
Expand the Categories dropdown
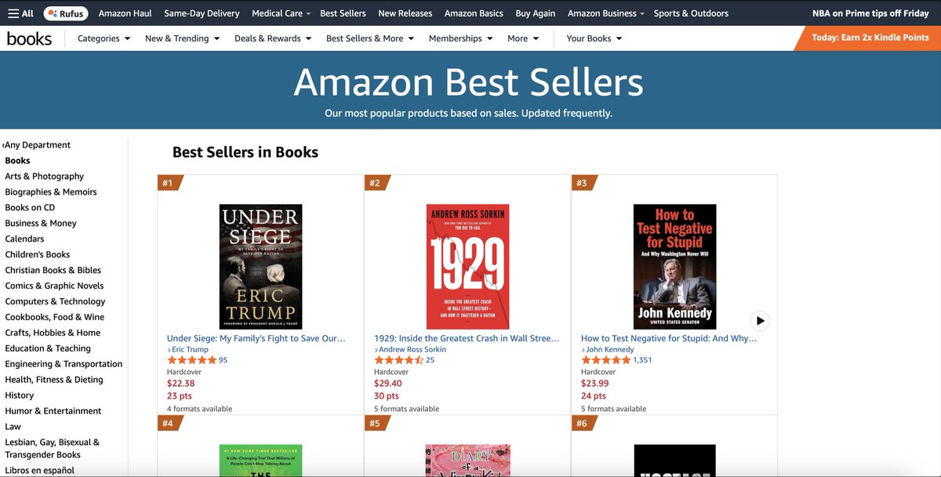click(x=104, y=38)
